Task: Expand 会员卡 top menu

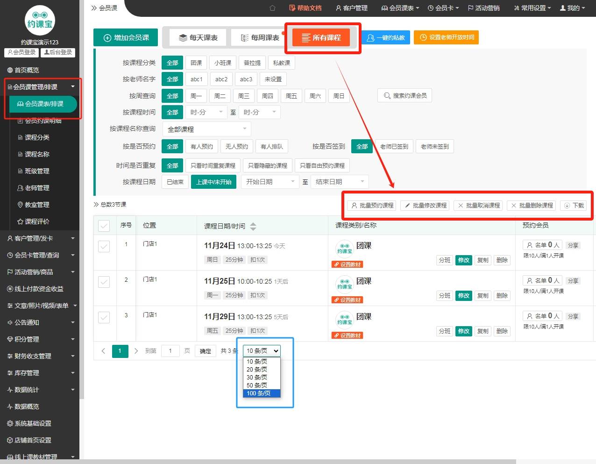Action: 443,8
